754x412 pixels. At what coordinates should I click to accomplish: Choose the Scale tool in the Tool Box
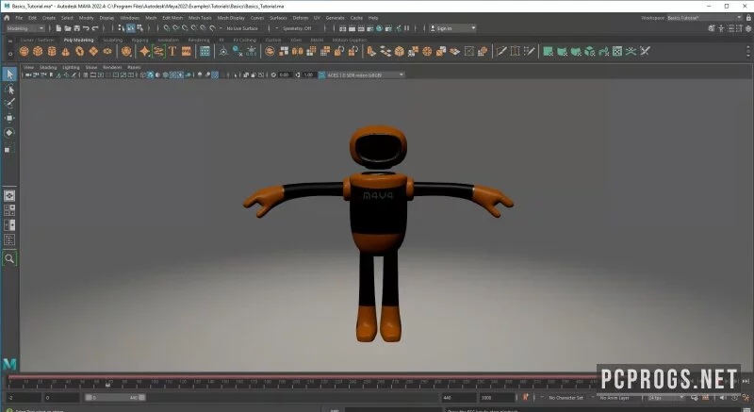[8, 149]
